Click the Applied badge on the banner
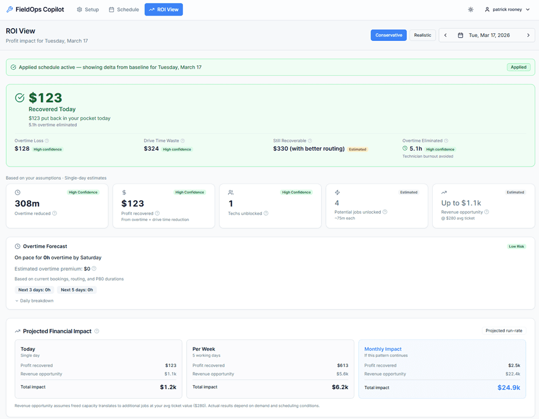The width and height of the screenshot is (539, 419). (518, 67)
